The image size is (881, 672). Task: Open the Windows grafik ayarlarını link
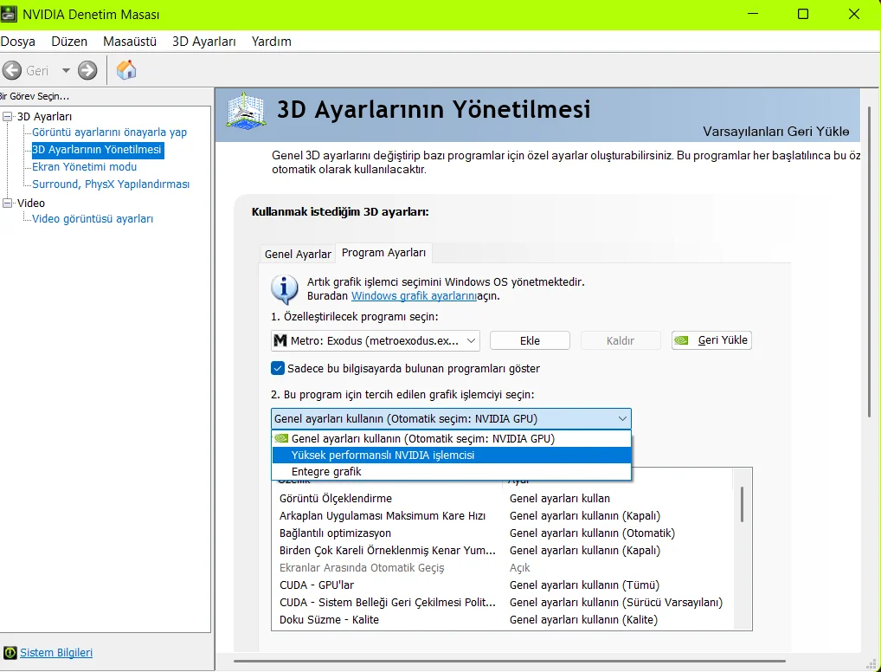pyautogui.click(x=414, y=296)
